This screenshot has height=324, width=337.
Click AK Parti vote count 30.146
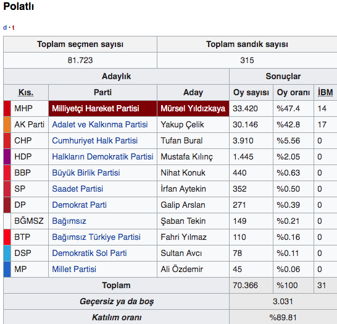point(245,125)
